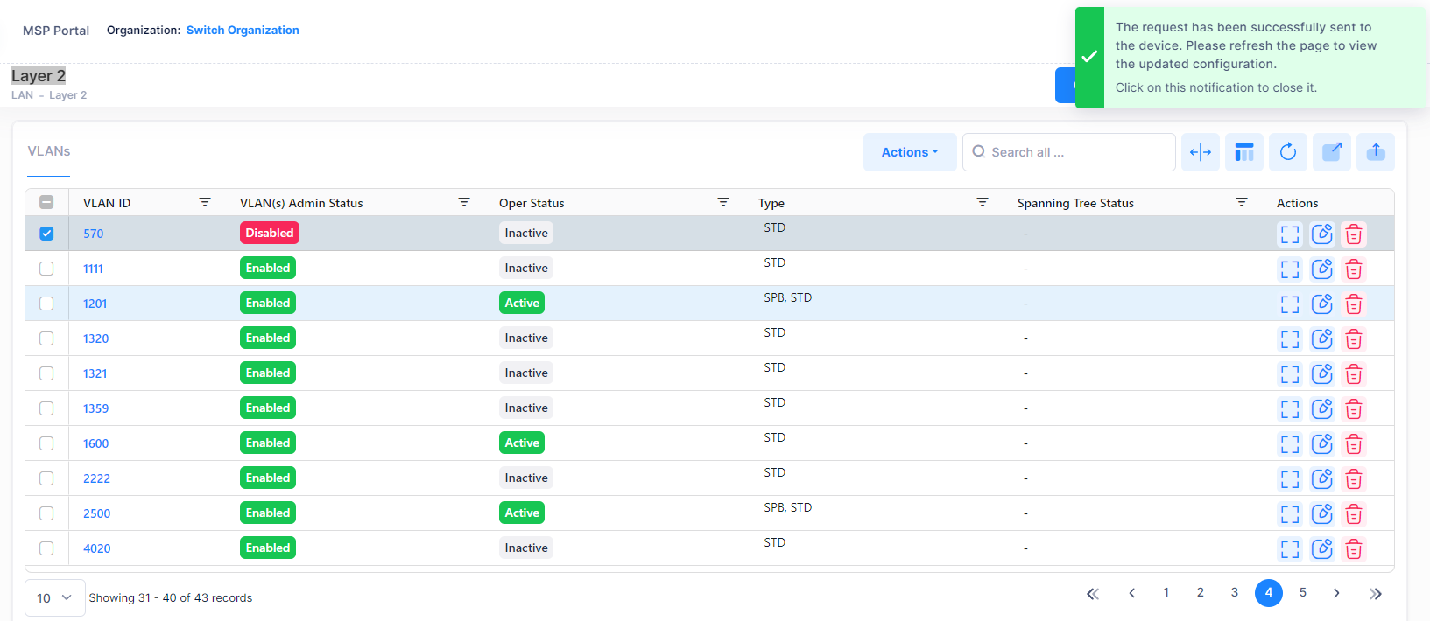
Task: Open the page size dropdown showing 10
Action: pos(54,598)
